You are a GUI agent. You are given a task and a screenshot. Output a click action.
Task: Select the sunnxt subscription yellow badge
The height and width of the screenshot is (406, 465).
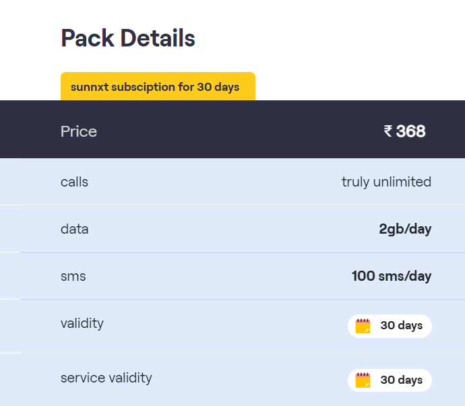158,87
